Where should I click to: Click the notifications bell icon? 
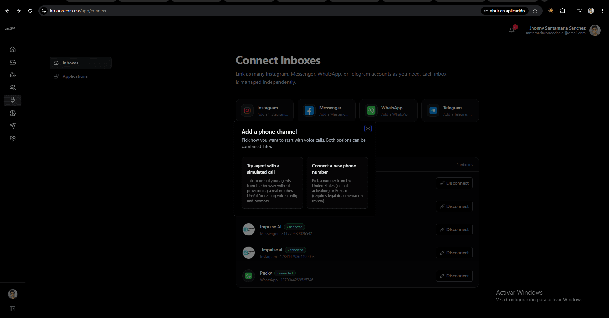(x=512, y=30)
